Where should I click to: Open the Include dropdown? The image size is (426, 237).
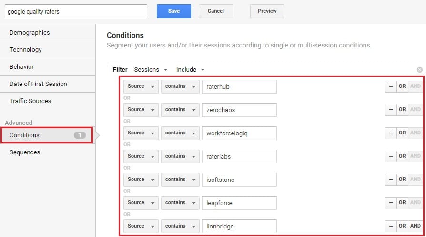pyautogui.click(x=190, y=70)
